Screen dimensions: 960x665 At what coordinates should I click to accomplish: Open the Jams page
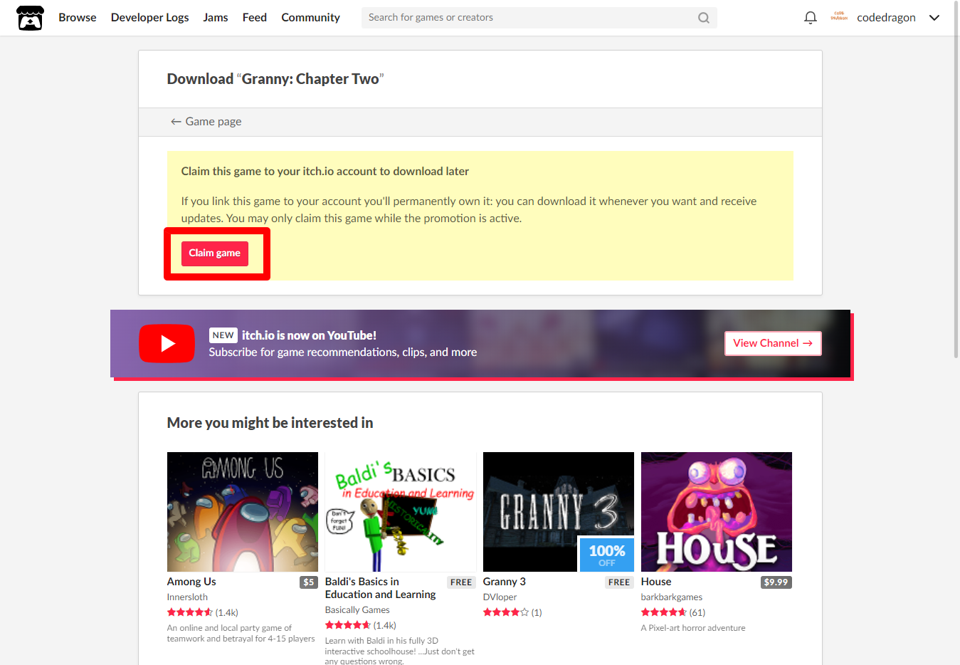(x=216, y=18)
